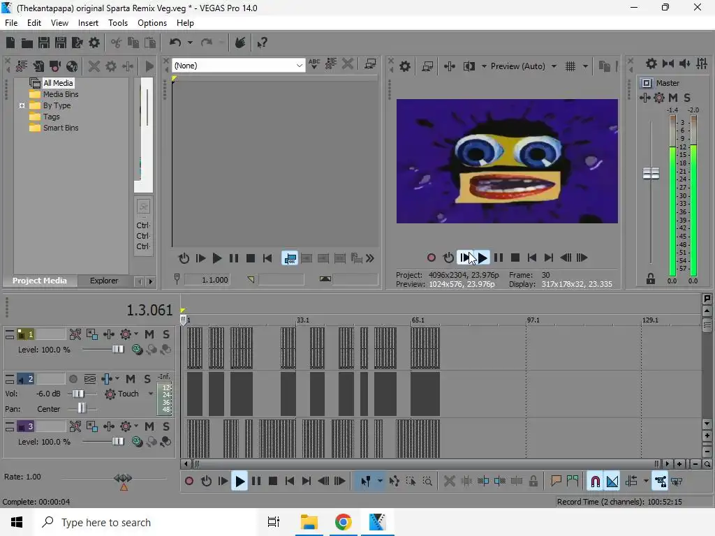The width and height of the screenshot is (715, 536).
Task: Open Preview (Auto) quality dropdown
Action: (x=554, y=66)
